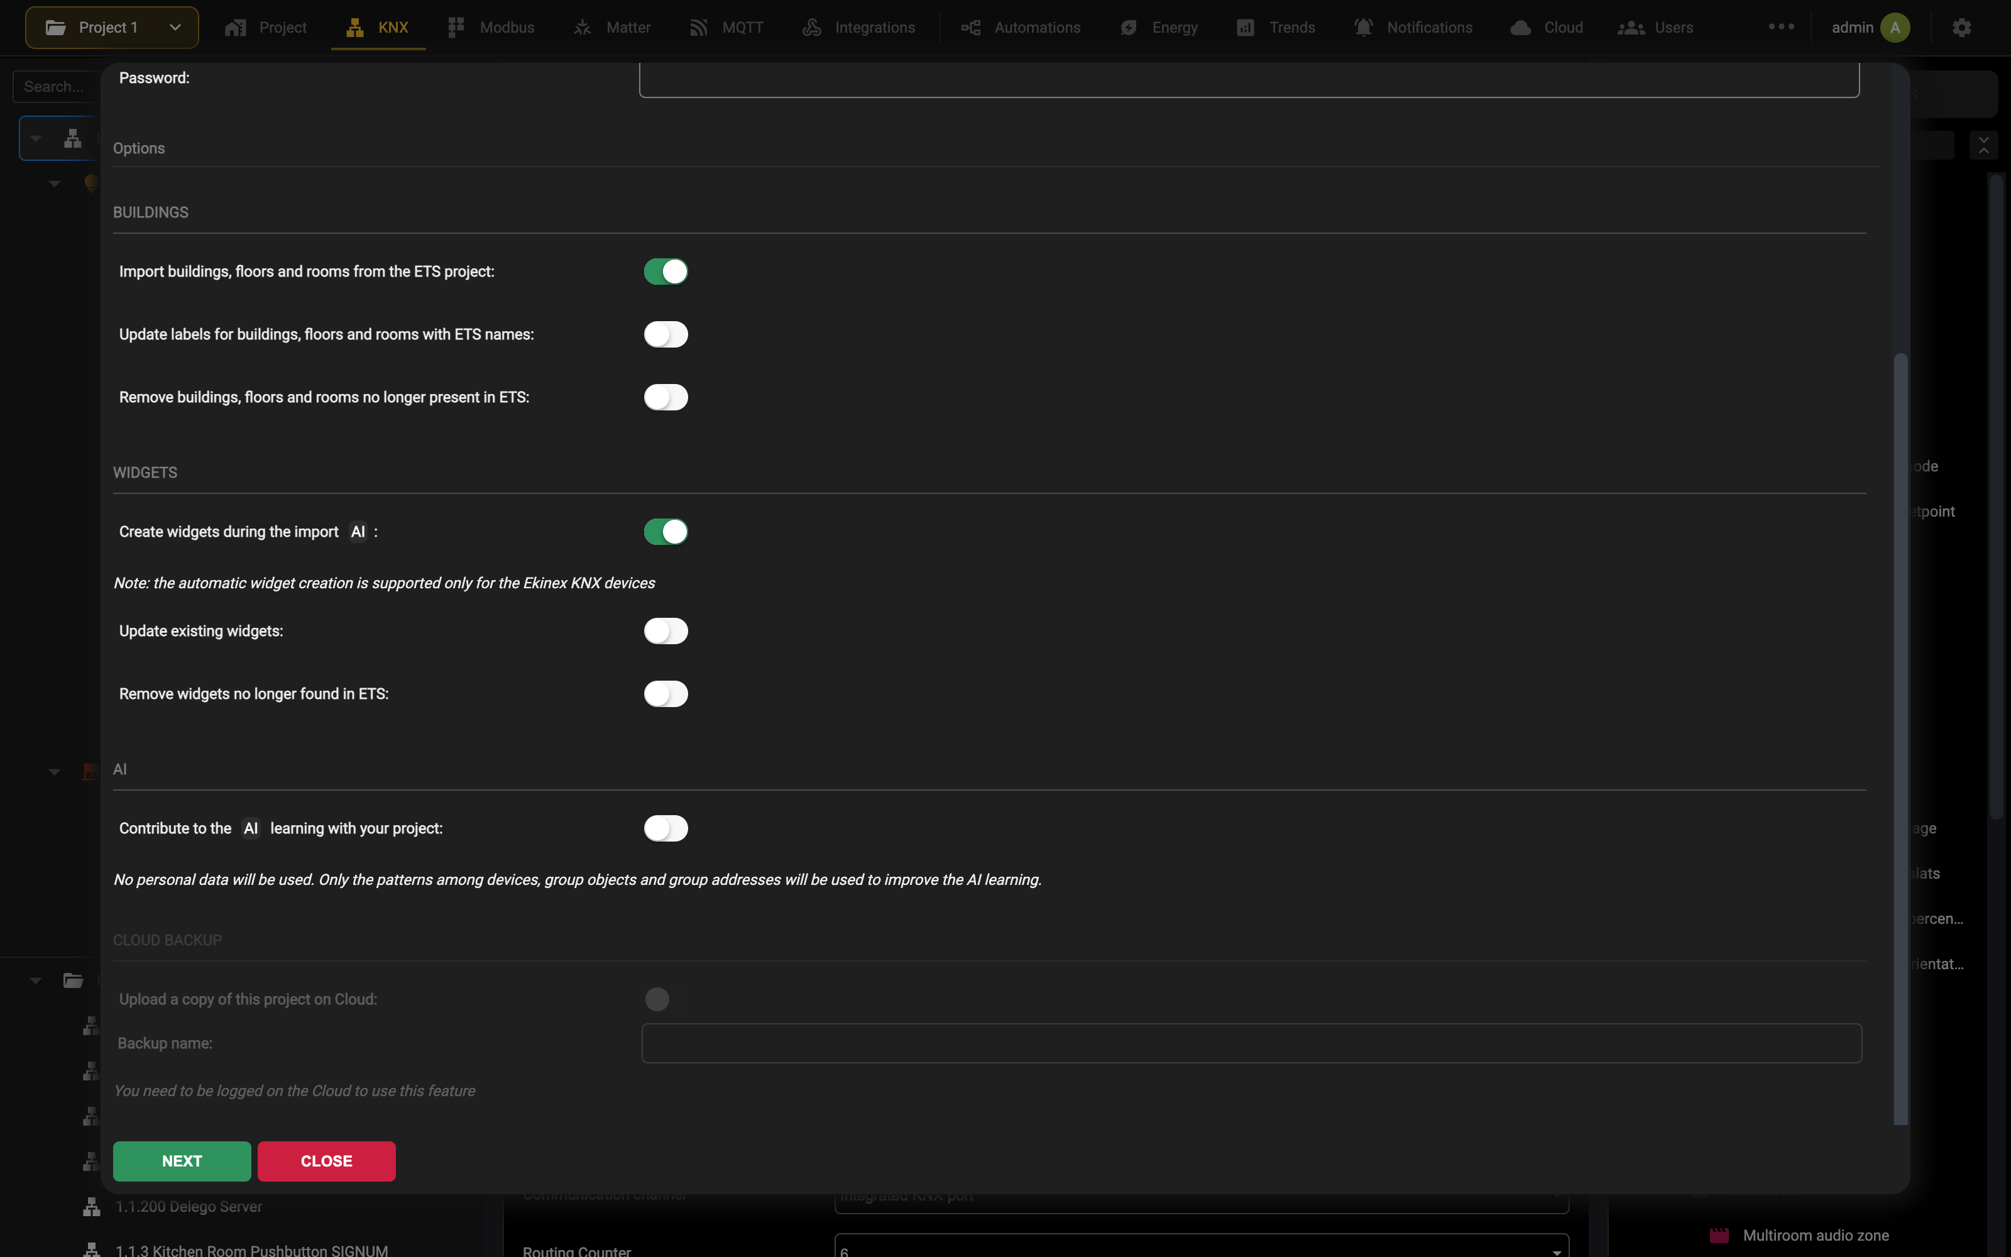Enable remove widgets no longer found toggle
The height and width of the screenshot is (1257, 2011).
pyautogui.click(x=666, y=694)
